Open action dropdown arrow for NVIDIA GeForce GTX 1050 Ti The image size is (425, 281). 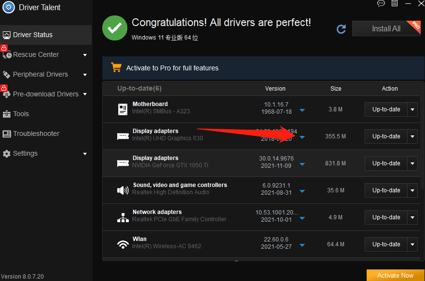412,163
